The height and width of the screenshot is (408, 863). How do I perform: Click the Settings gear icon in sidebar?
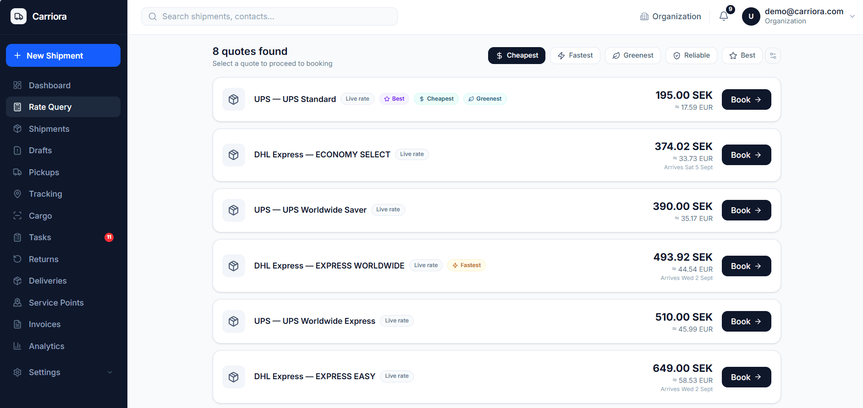[x=17, y=372]
